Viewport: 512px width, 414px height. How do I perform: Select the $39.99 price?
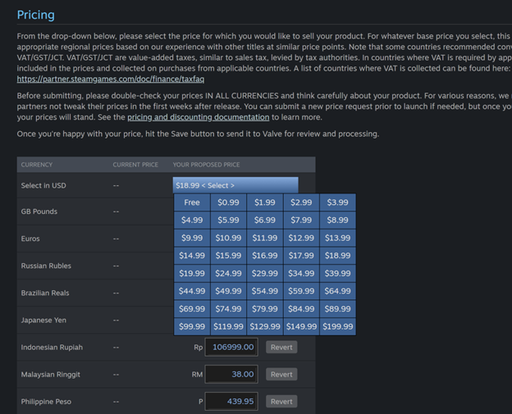[x=337, y=273]
